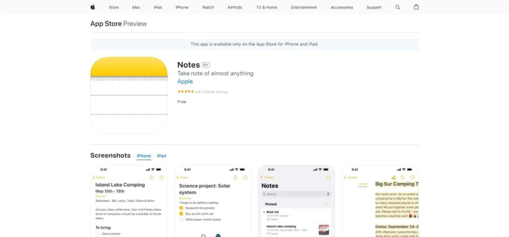Click the Apple logo in navigation bar
Screen dimensions: 509x237
click(92, 7)
